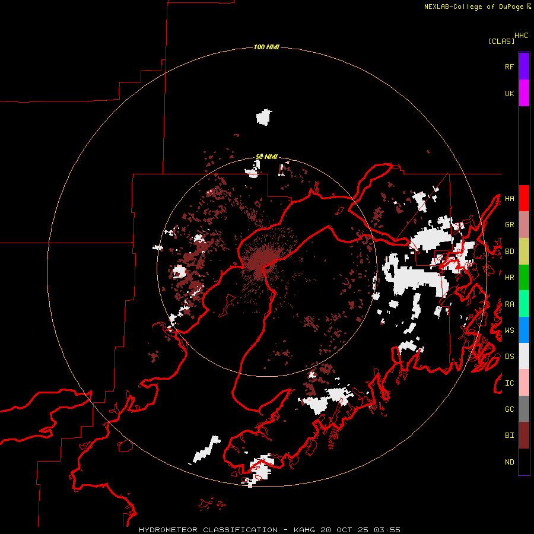This screenshot has width=534, height=534.
Task: Click the WS legend label
Action: coord(510,330)
